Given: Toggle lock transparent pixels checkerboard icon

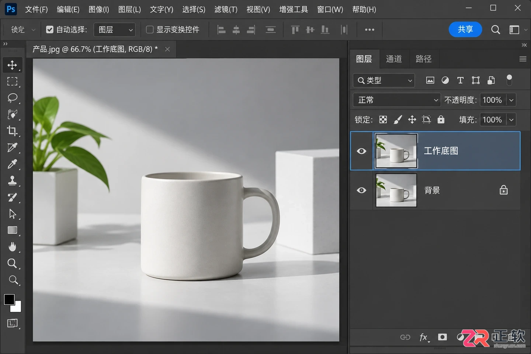Looking at the screenshot, I should point(383,119).
